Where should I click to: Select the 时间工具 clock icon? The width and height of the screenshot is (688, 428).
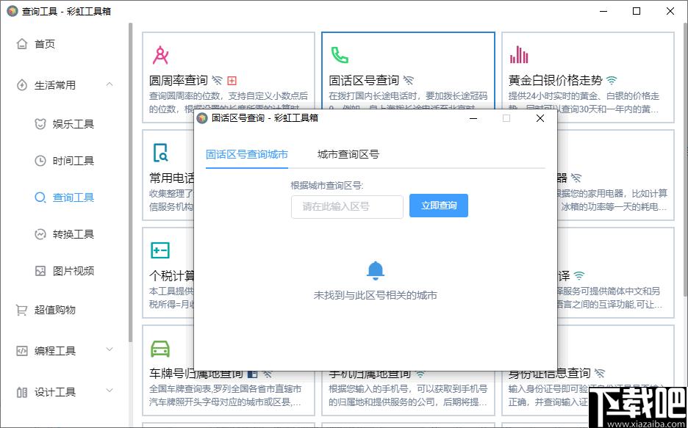click(40, 161)
